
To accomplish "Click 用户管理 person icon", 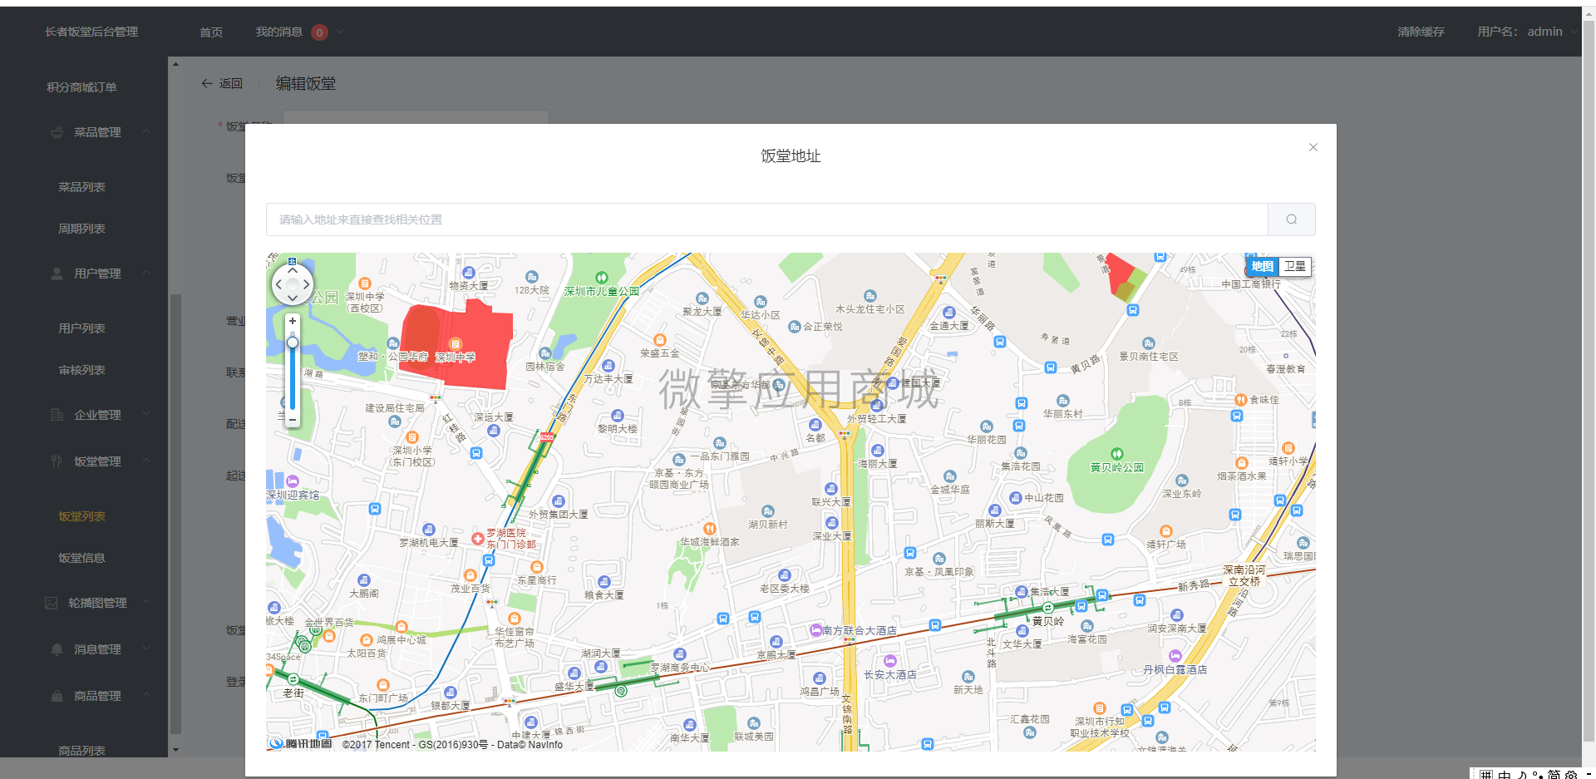I will (57, 274).
